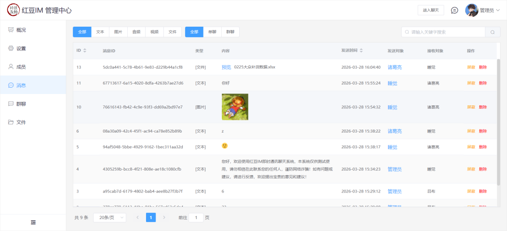Image resolution: width=507 pixels, height=231 pixels.
Task: Click the 管理员 avatar picture
Action: 471,10
